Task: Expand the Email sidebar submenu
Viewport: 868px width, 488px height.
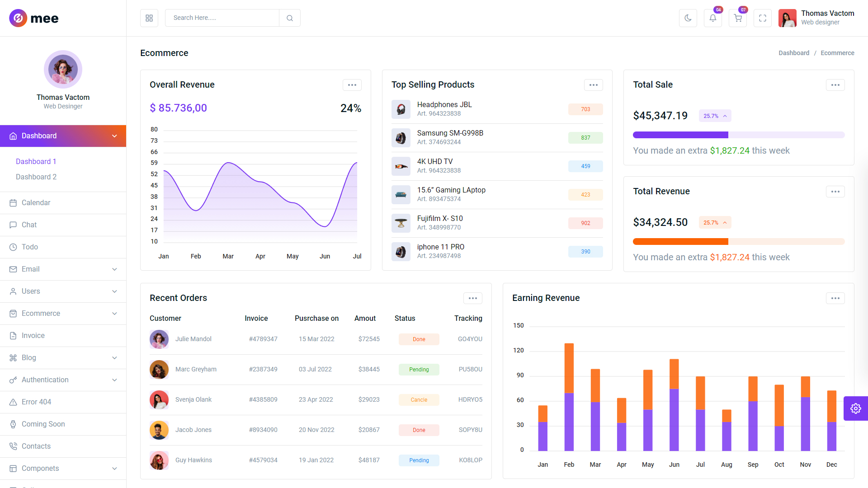Action: pos(114,269)
